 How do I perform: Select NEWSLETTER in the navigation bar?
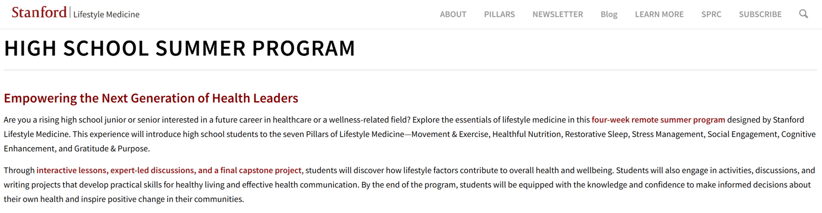[x=557, y=14]
